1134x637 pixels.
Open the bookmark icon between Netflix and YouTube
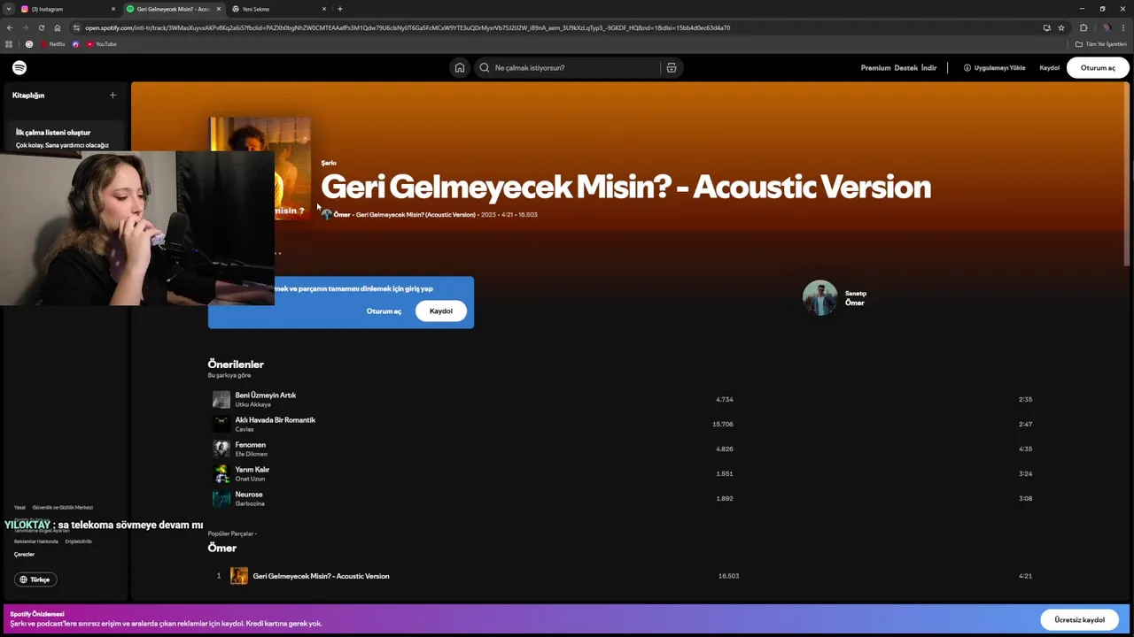tap(75, 44)
